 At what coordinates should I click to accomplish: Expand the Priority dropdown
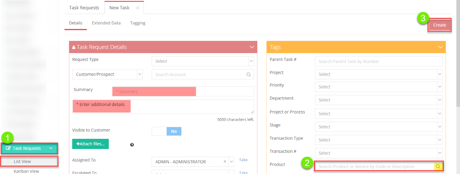tap(378, 87)
